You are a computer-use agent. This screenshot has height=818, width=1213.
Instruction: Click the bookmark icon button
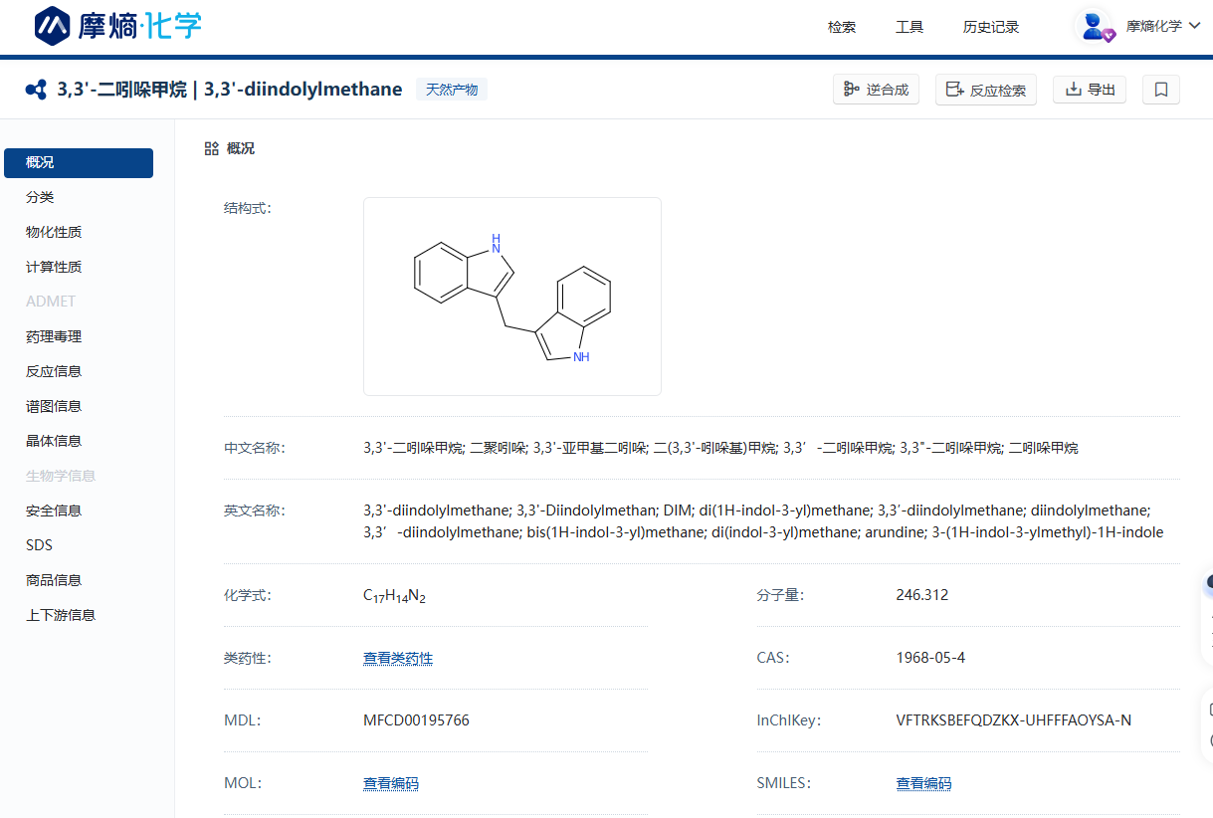click(1160, 90)
